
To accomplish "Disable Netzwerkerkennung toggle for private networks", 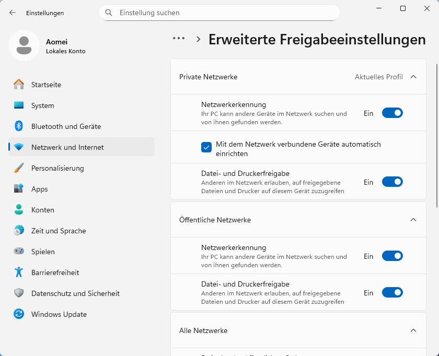I will 392,113.
